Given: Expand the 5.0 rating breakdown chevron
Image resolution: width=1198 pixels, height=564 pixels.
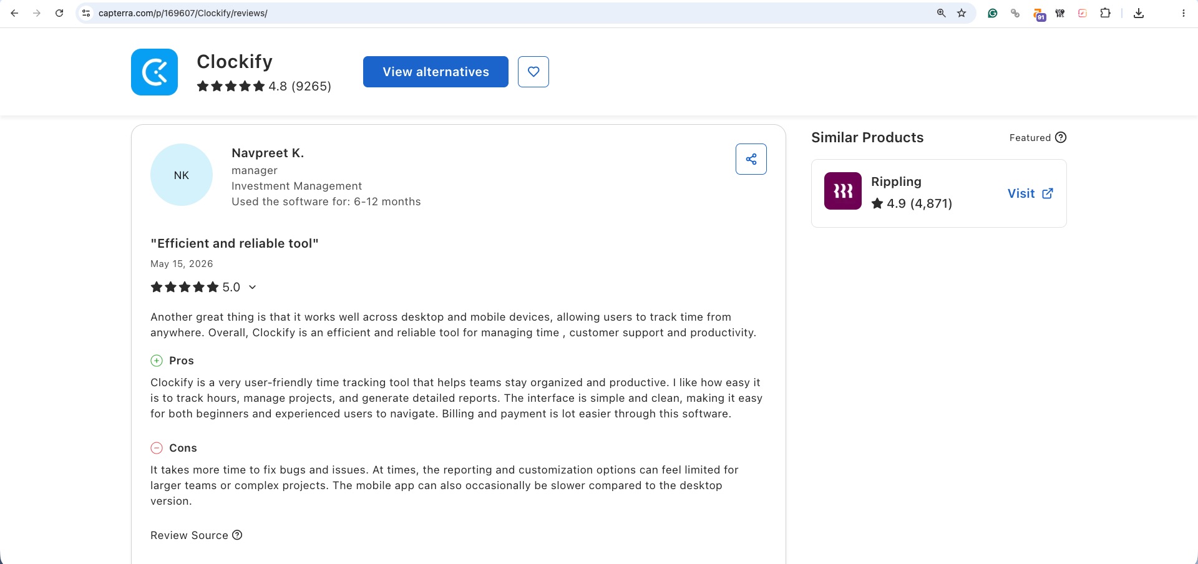Looking at the screenshot, I should (252, 287).
